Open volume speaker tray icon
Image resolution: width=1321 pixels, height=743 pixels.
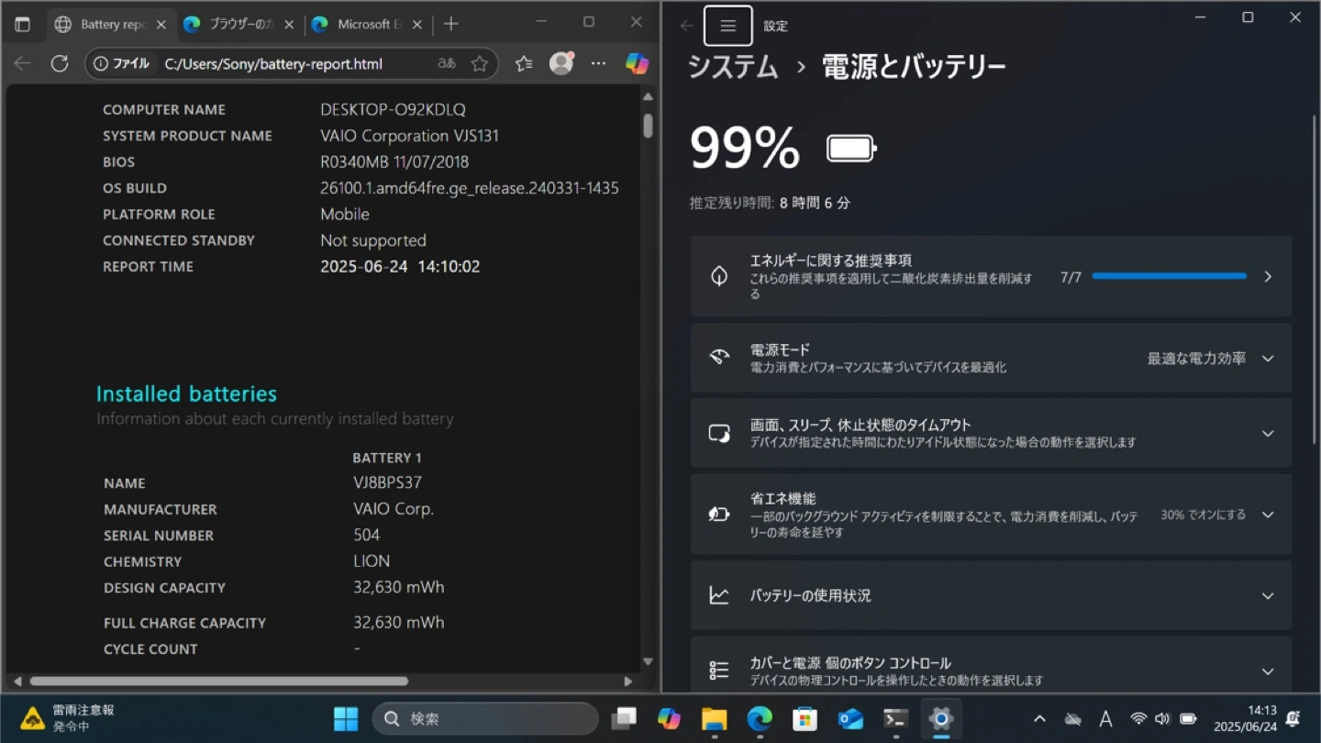(x=1162, y=719)
